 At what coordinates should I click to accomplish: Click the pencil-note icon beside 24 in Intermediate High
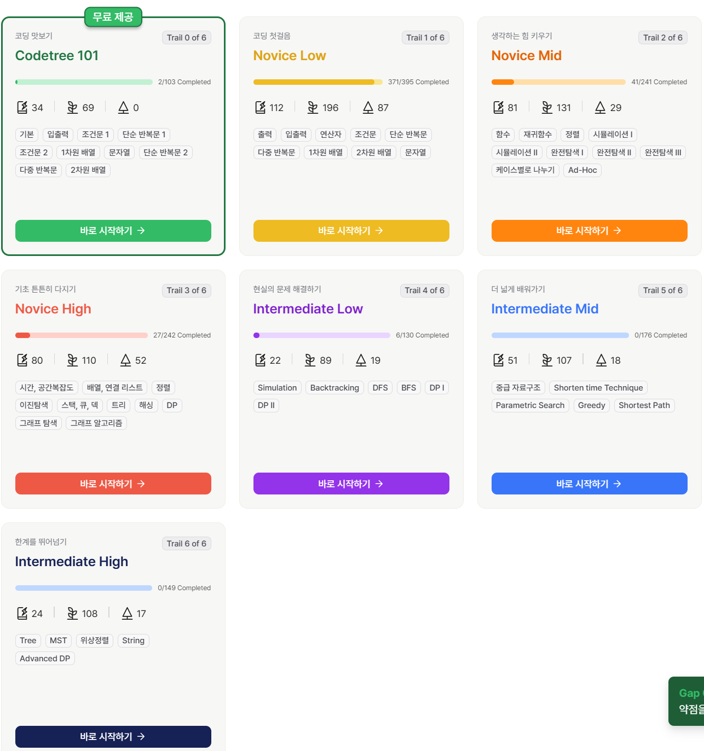[x=22, y=613]
